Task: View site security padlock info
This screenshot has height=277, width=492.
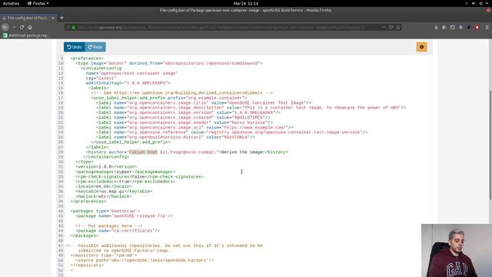Action: pos(74,28)
